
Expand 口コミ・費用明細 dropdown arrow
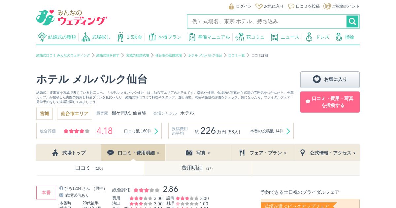(158, 153)
